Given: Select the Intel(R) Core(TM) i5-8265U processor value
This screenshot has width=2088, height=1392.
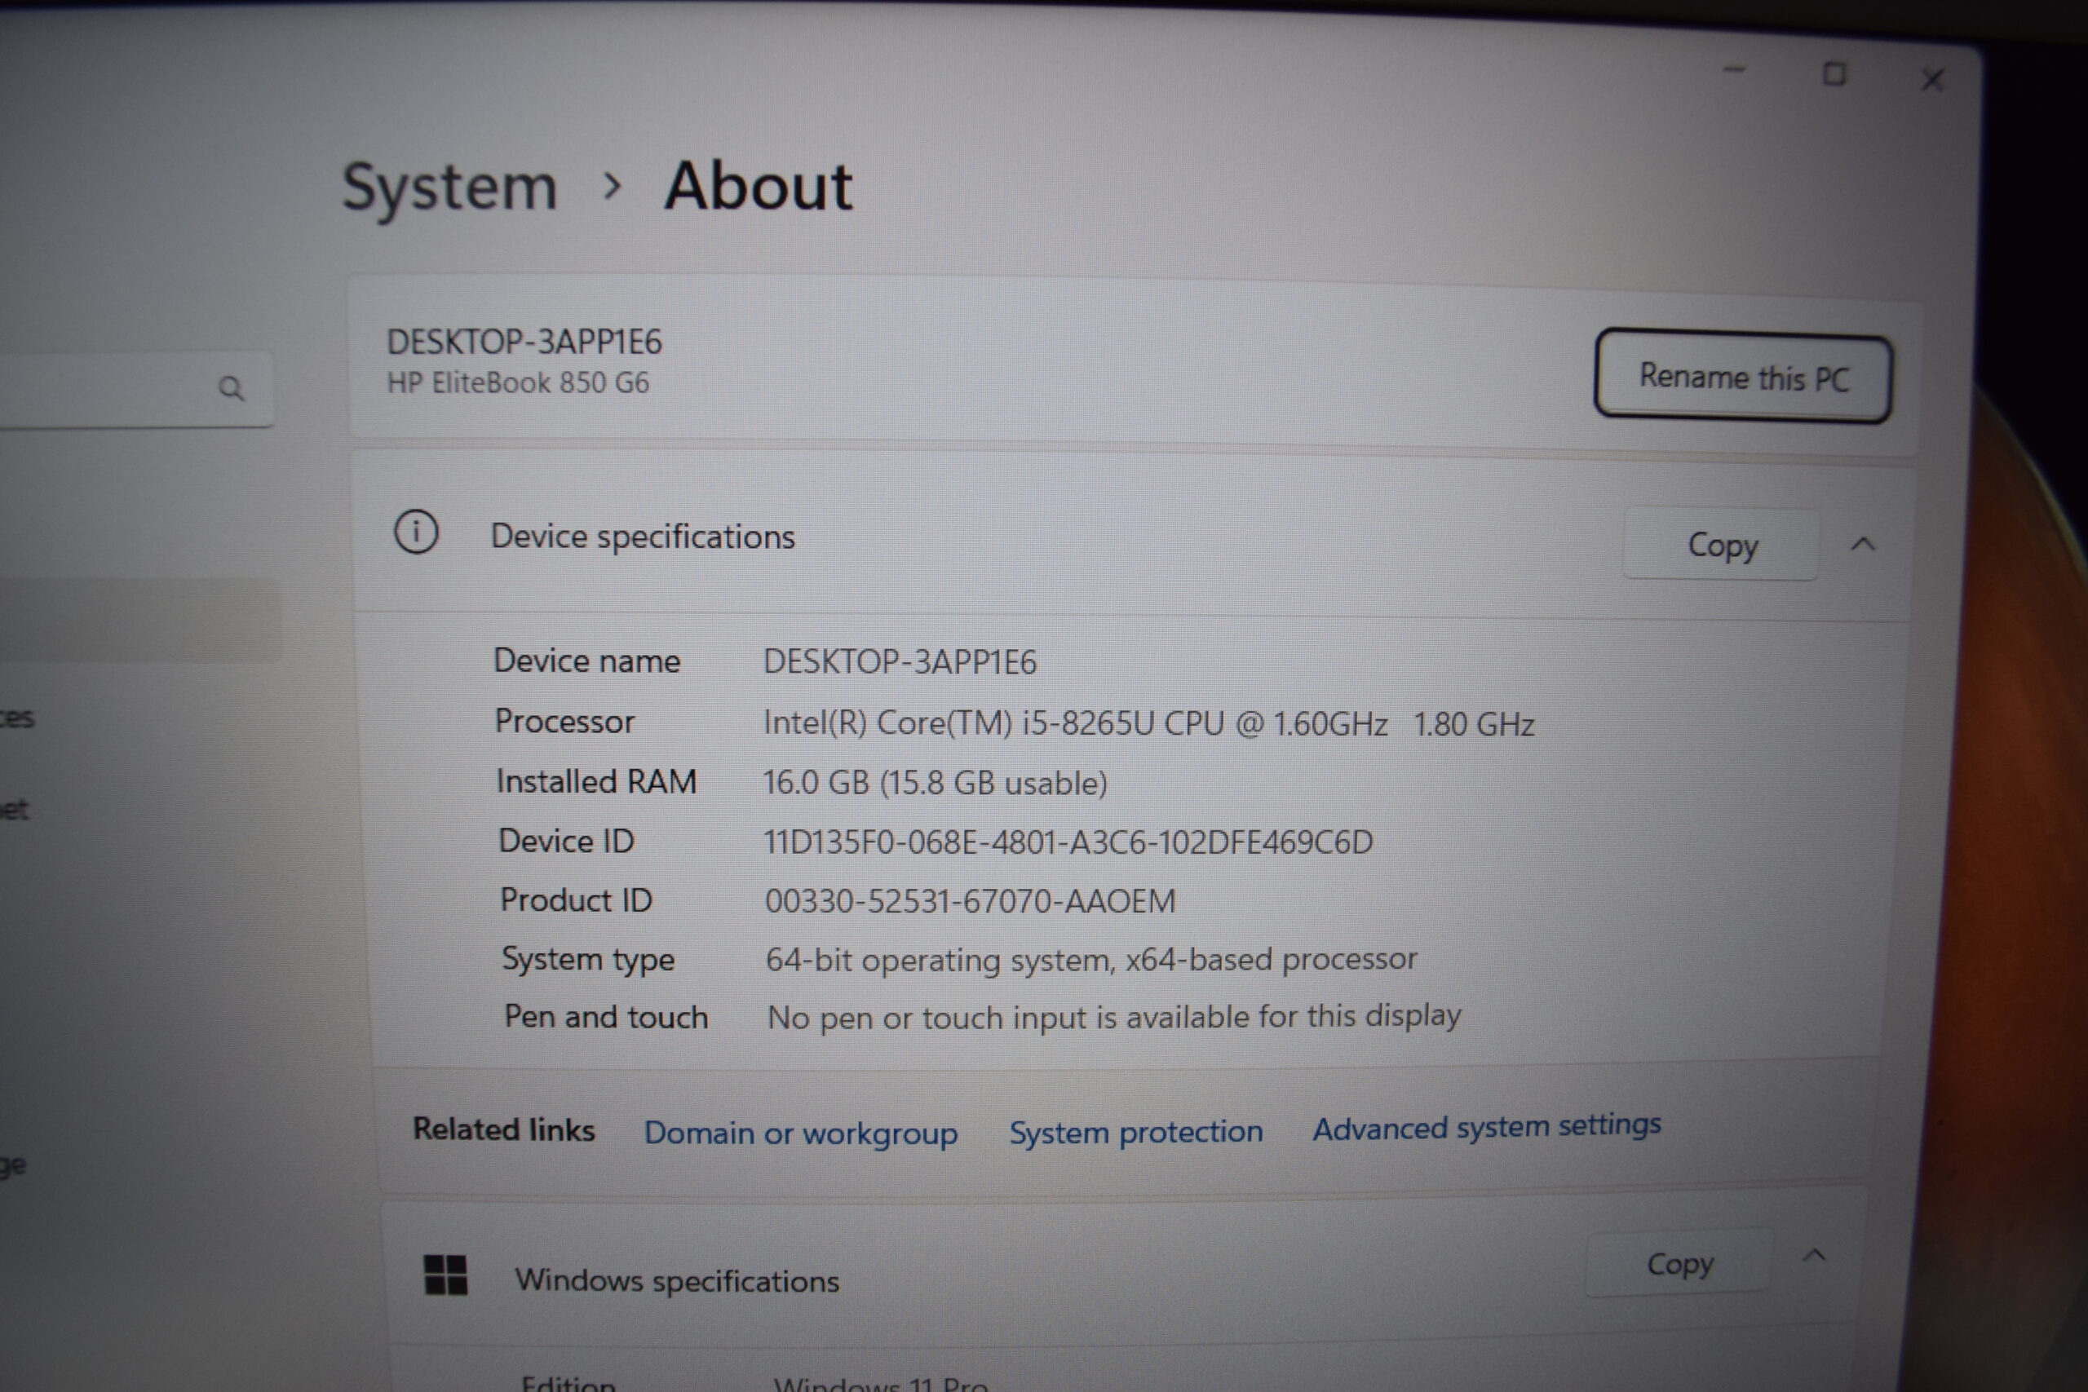Looking at the screenshot, I should pos(1150,723).
